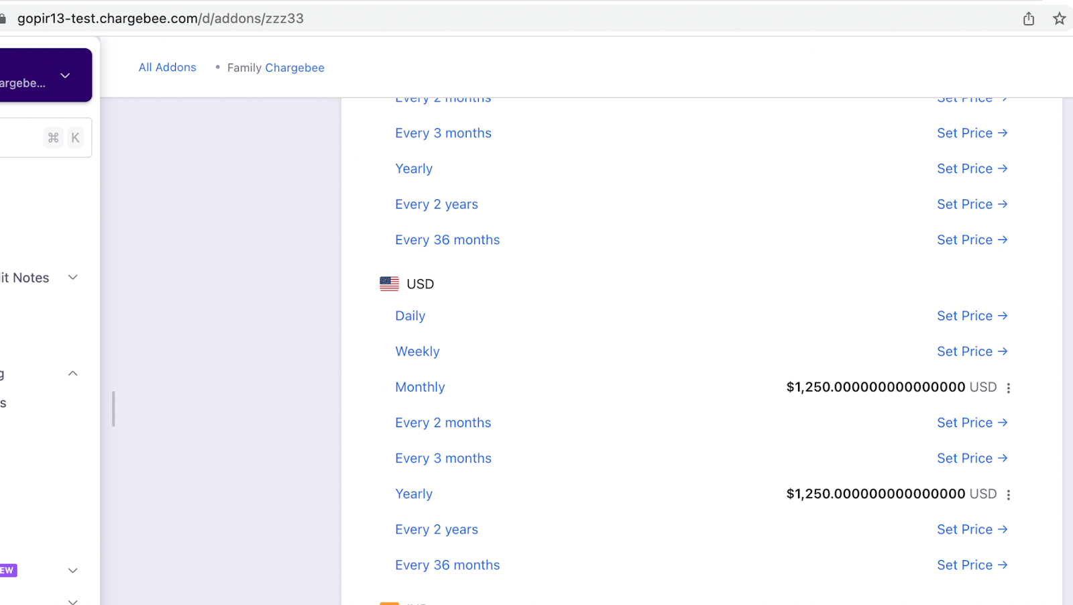Bookmark this page with the star icon
The height and width of the screenshot is (605, 1073).
pos(1060,19)
